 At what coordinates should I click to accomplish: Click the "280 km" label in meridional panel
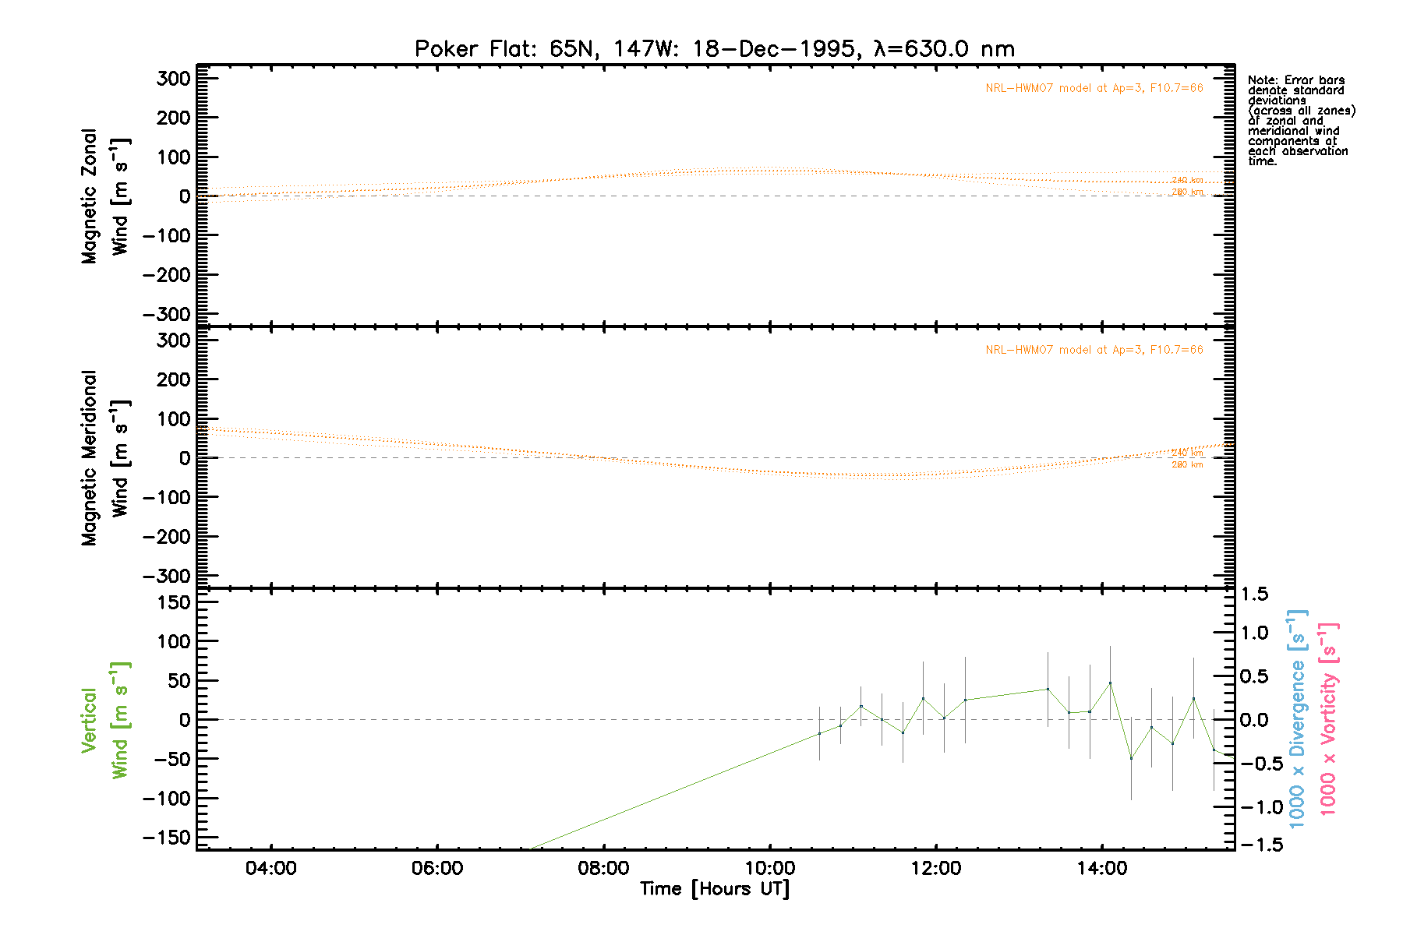click(1187, 464)
